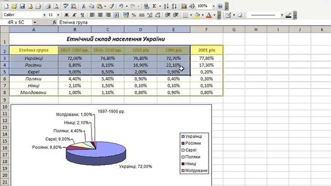Select the 'Українці; 72,00%' data label

tap(136, 166)
